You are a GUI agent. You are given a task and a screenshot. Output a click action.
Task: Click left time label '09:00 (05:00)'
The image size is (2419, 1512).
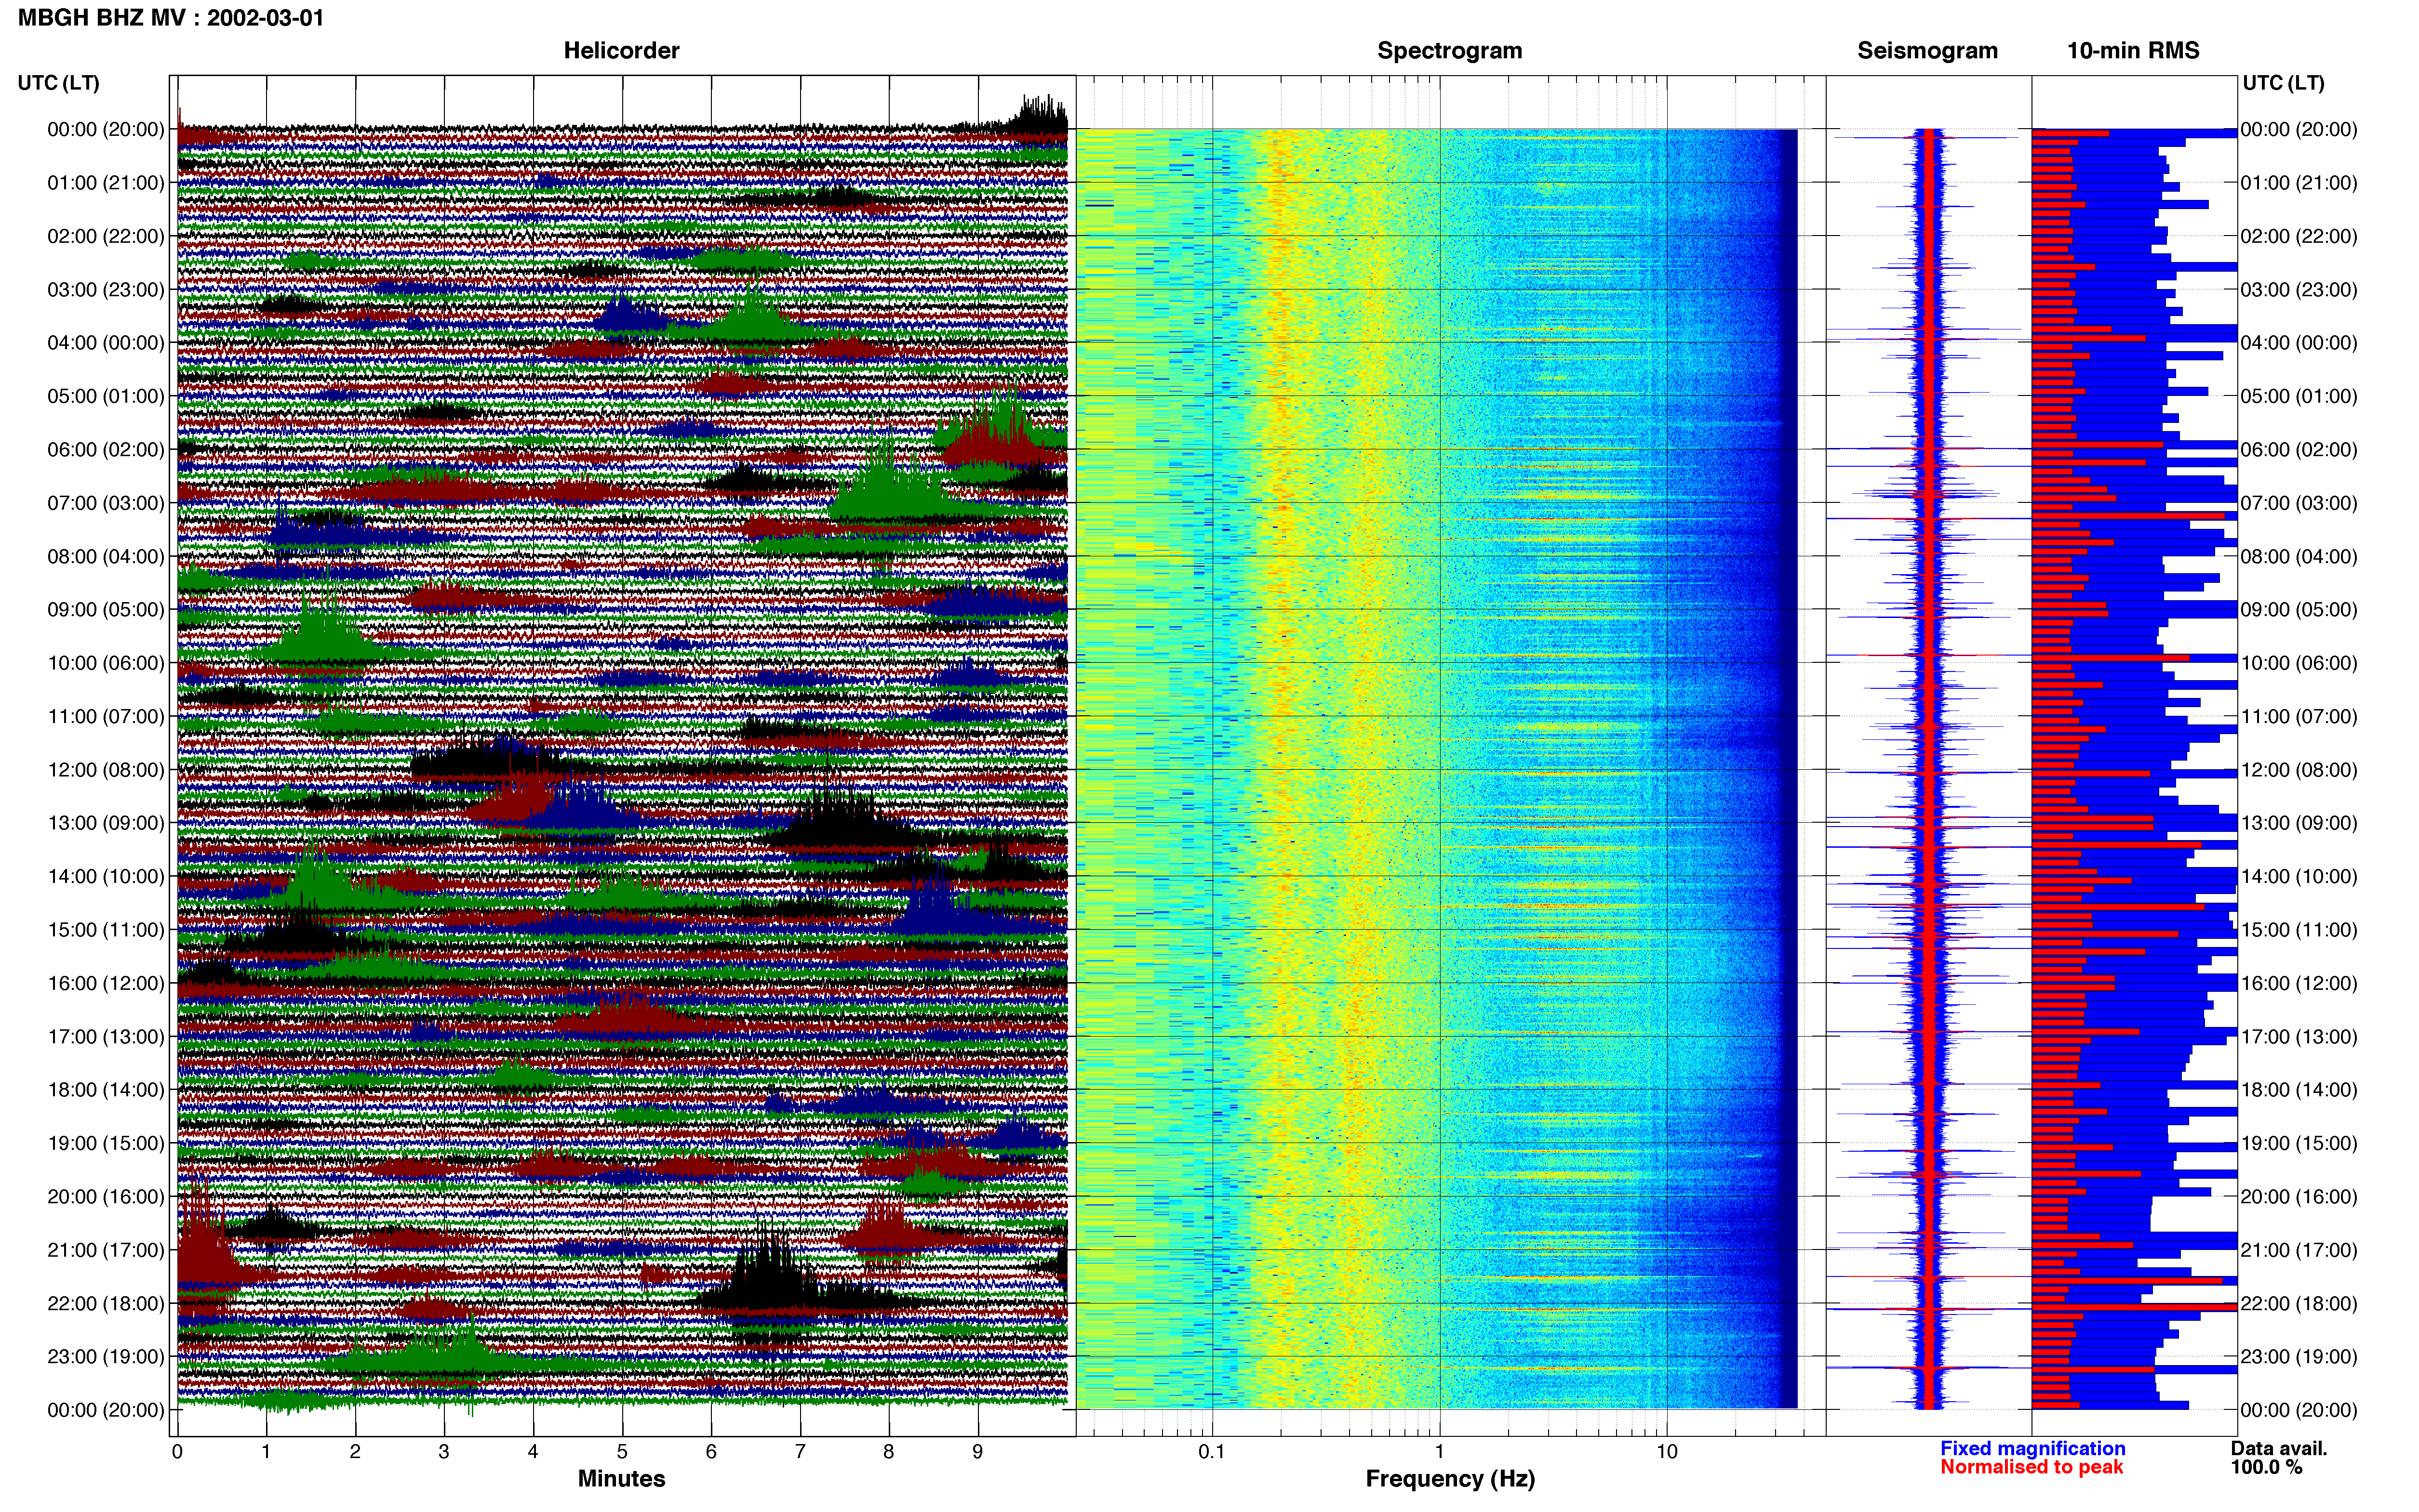click(106, 610)
